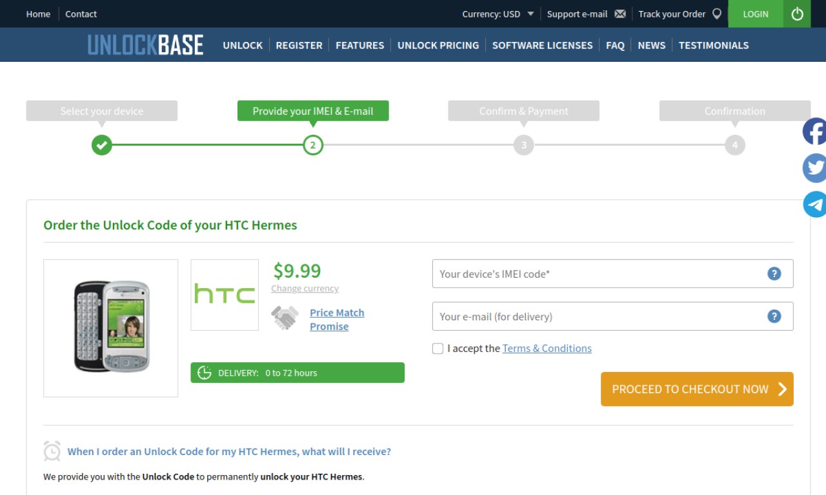Click the Confirmation step label
Screen dimensions: 826x495
pos(734,111)
